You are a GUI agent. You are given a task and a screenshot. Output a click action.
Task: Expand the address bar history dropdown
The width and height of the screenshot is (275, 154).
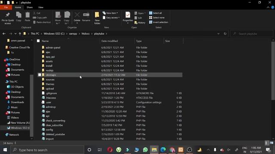click(218, 33)
